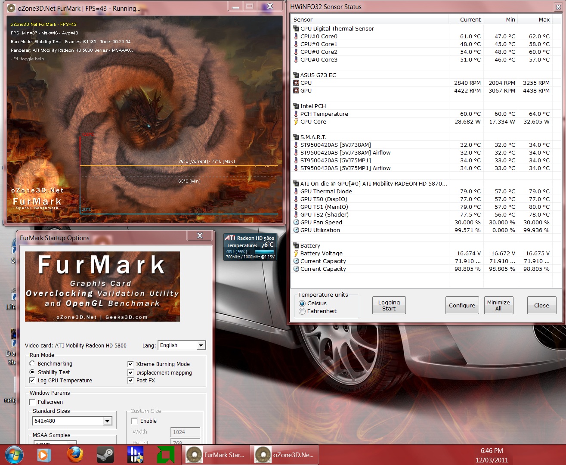
Task: Select the GPU TS0 (DispIO) sensor row
Action: pos(421,199)
